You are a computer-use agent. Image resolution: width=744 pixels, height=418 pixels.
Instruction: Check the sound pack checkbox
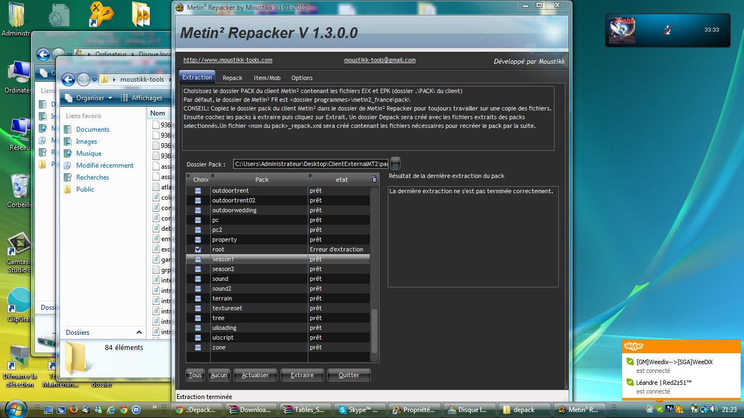tap(198, 279)
